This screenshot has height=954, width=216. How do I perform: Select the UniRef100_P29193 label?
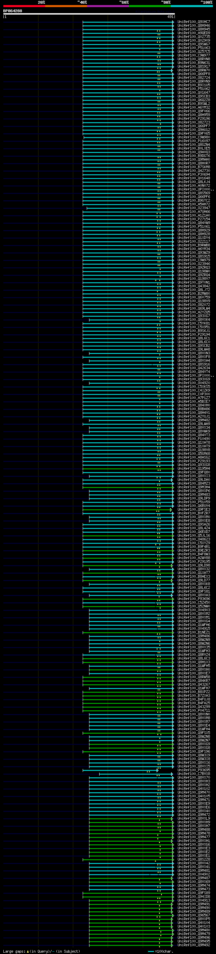tap(193, 461)
